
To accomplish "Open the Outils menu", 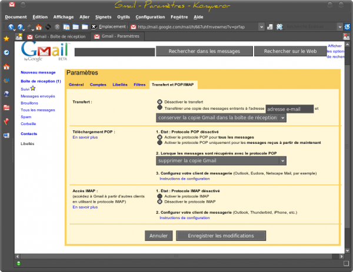I will point(124,17).
